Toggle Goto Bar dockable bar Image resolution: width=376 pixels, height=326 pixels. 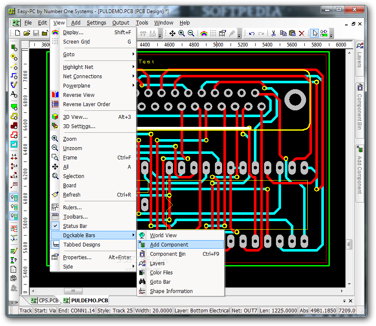pos(181,282)
